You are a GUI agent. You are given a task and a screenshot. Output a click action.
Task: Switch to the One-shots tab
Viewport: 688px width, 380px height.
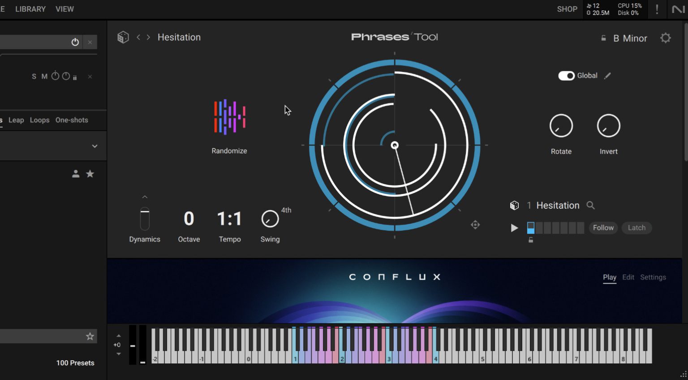[x=72, y=120]
